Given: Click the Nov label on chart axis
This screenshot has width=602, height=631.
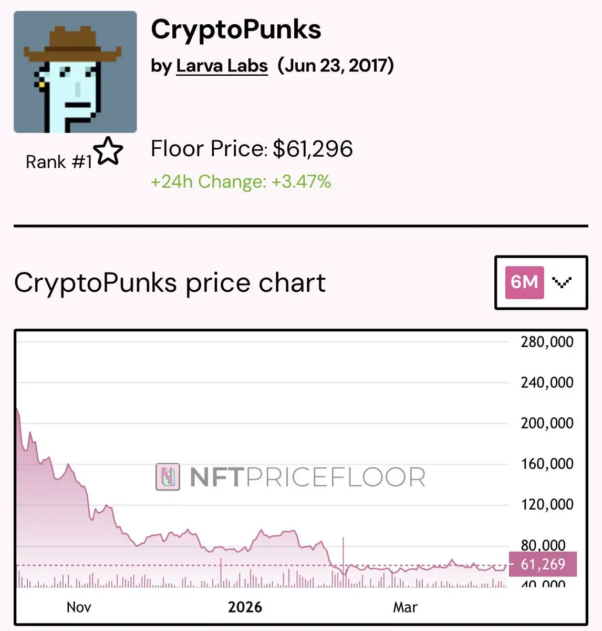Looking at the screenshot, I should pyautogui.click(x=79, y=607).
